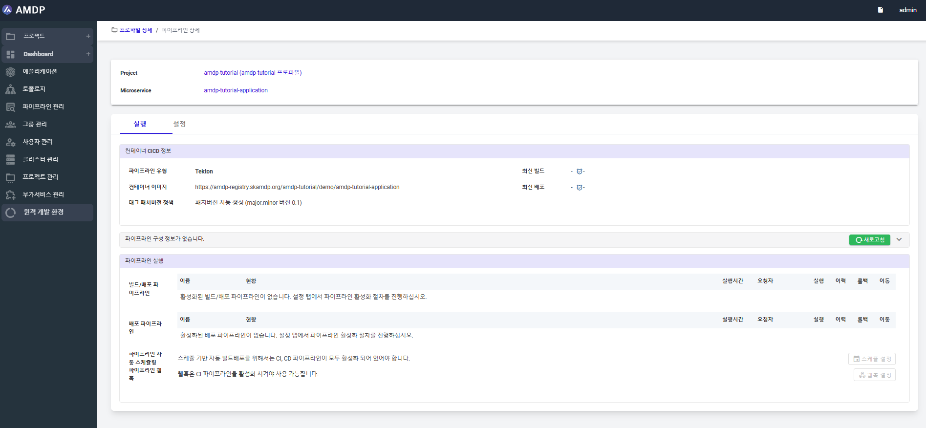The height and width of the screenshot is (428, 926).
Task: Click 파이프라인 상세 breadcrumb text
Action: pos(181,30)
